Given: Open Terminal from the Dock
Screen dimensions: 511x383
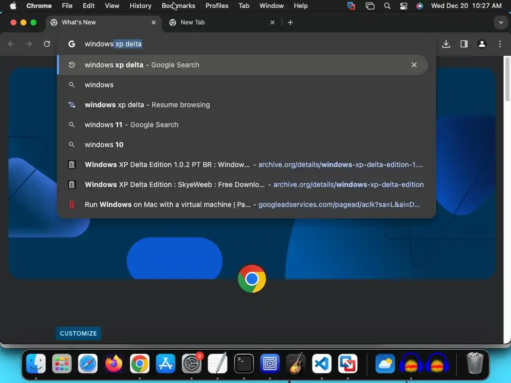Looking at the screenshot, I should coord(244,364).
